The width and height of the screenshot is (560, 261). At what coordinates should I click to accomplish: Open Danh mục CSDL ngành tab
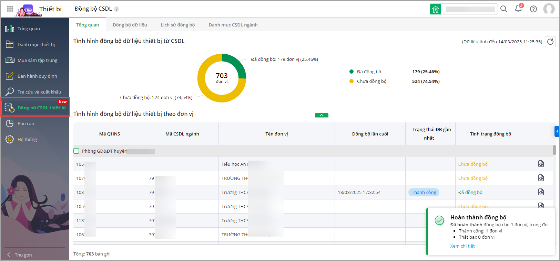click(233, 25)
